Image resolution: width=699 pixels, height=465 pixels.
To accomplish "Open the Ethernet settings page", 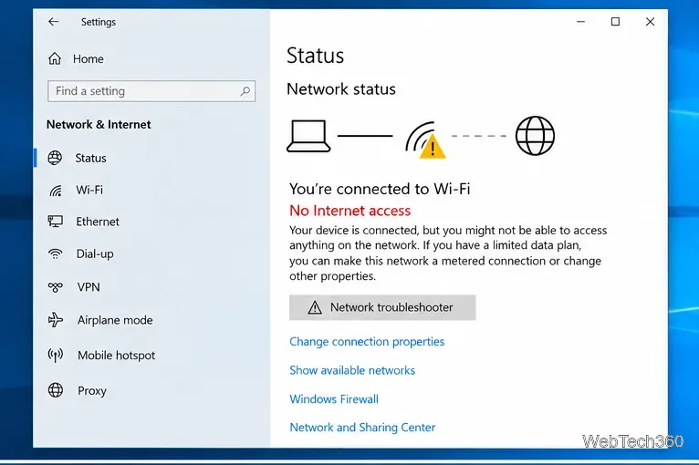I will [97, 222].
